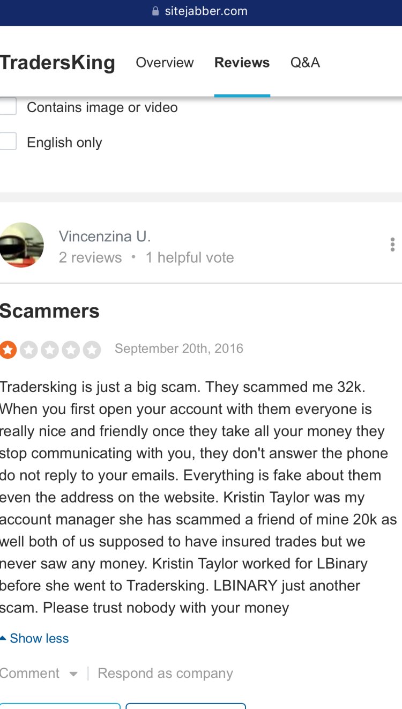
Task: Select the second gray rating star
Action: 28,350
